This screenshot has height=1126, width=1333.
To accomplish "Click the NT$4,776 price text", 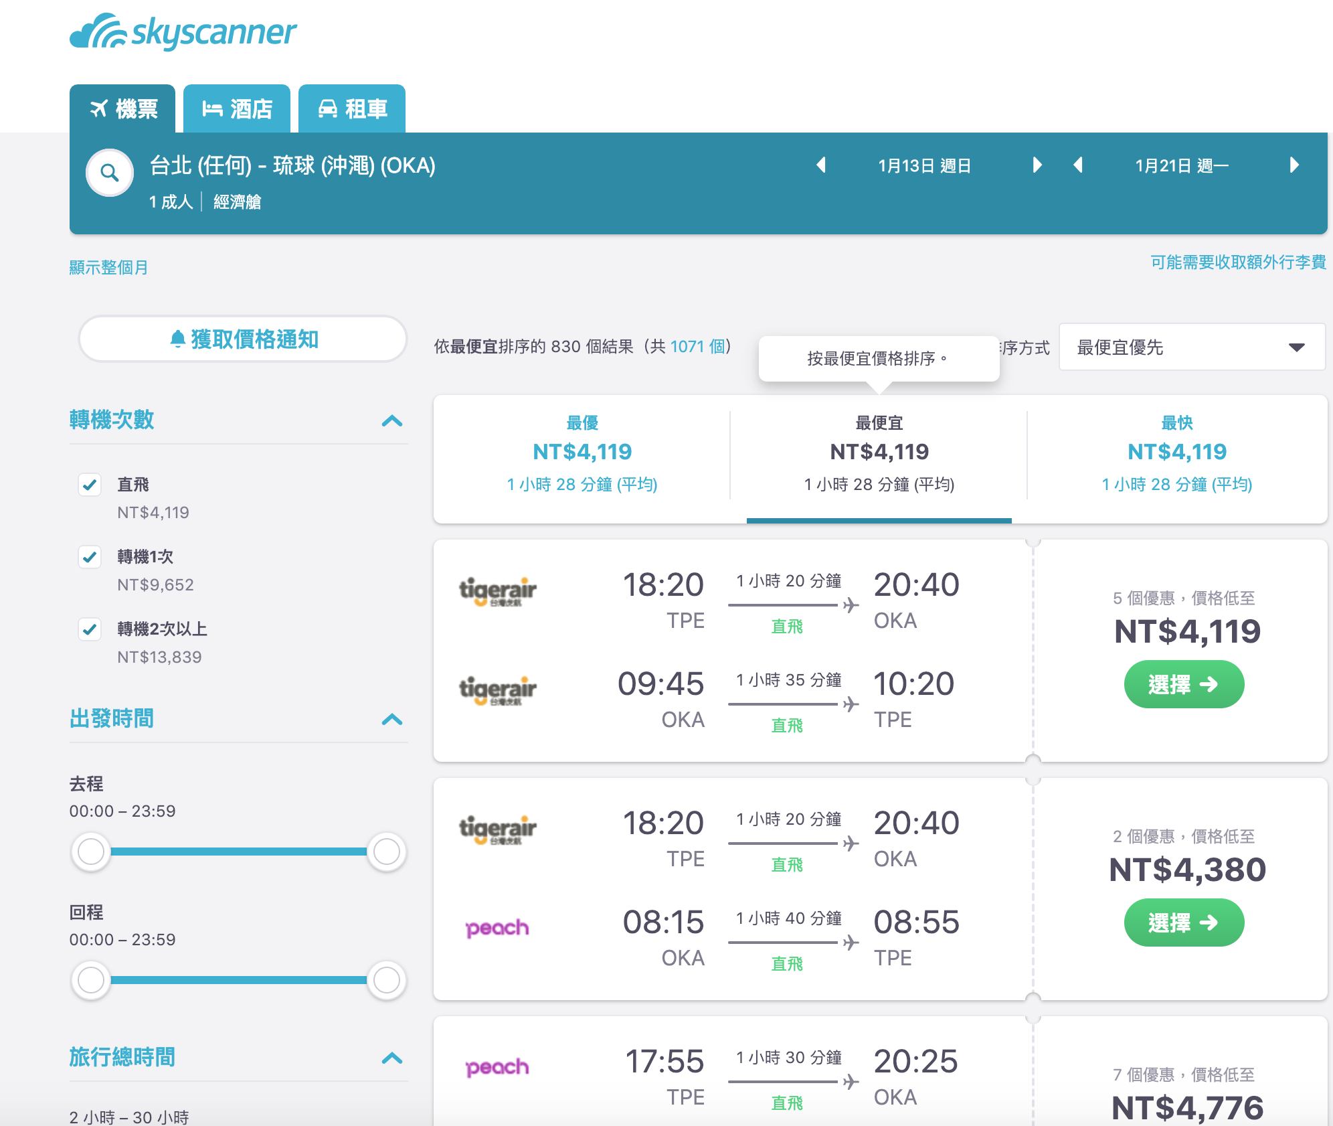I will pos(1187,1107).
